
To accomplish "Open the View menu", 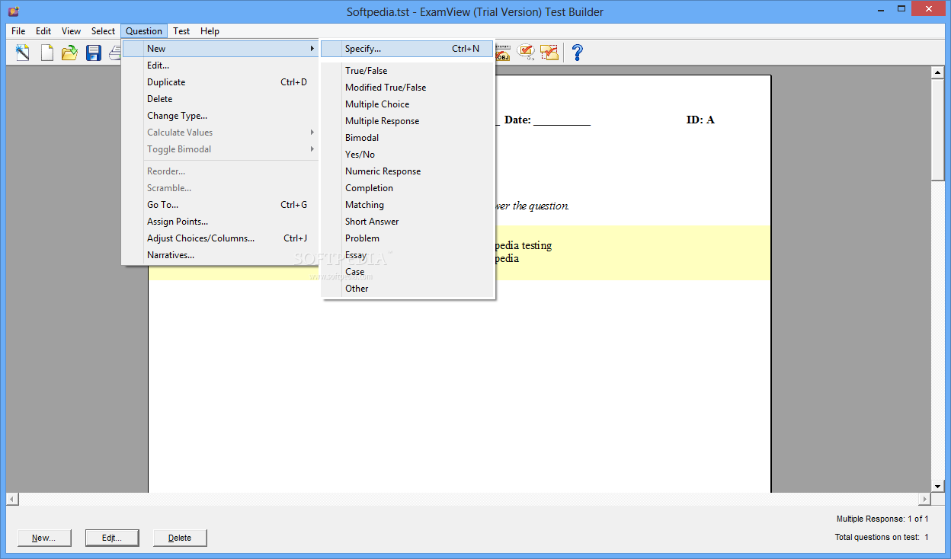I will coord(71,31).
